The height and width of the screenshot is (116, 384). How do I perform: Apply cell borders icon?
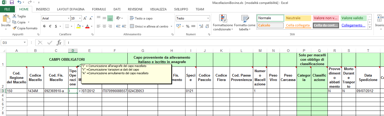point(67,26)
